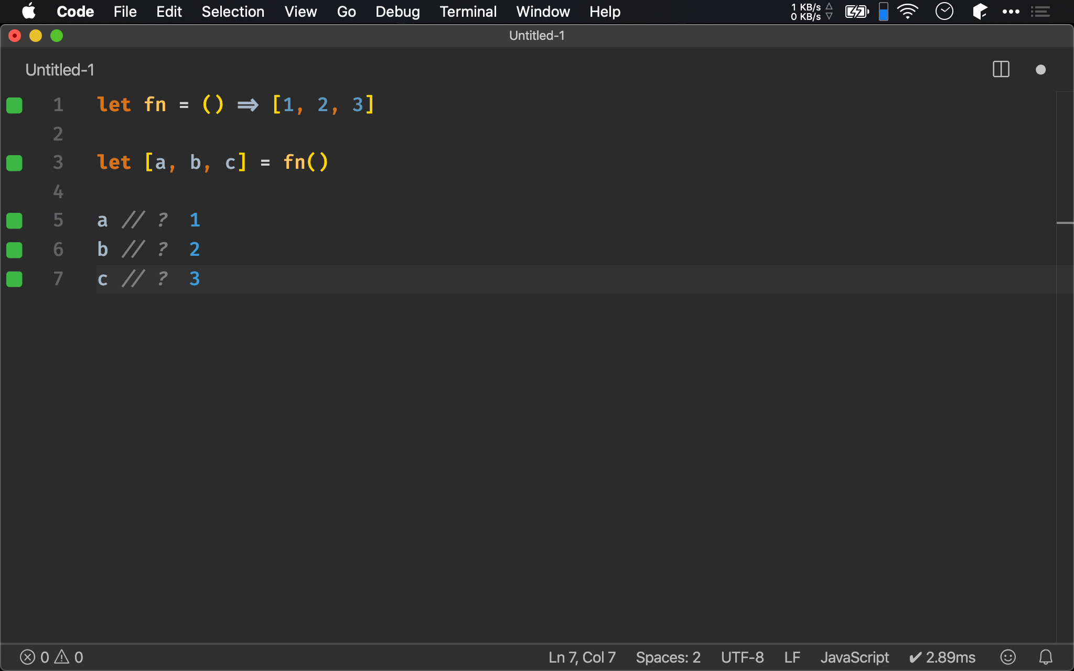Select the UTF-8 encoding picker
The height and width of the screenshot is (671, 1074).
click(x=742, y=657)
